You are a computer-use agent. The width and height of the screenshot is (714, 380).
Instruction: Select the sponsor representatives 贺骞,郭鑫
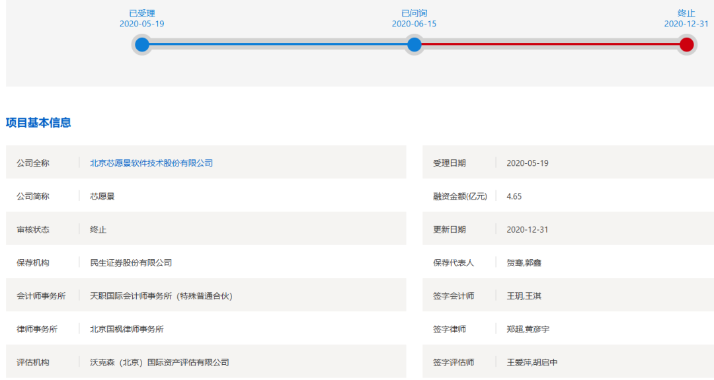click(x=524, y=262)
